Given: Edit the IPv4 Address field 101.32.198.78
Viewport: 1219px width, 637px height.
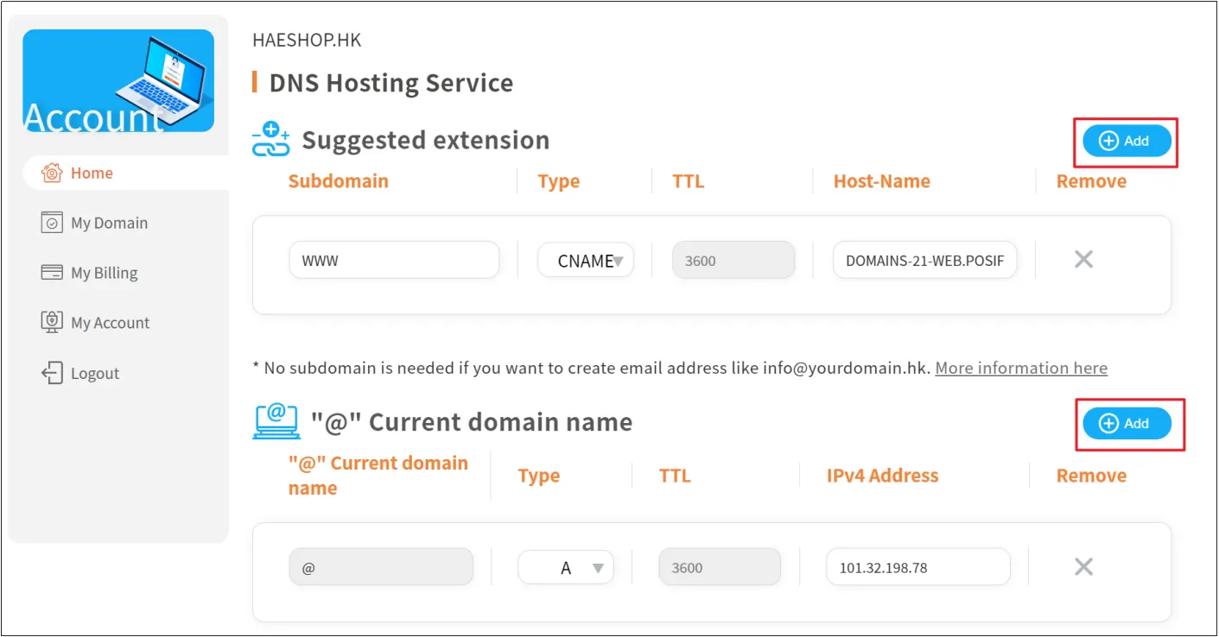Looking at the screenshot, I should coord(917,568).
